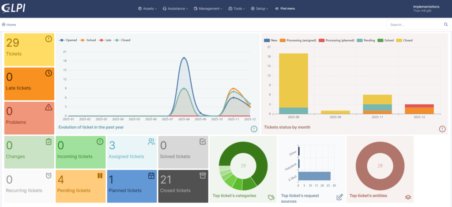Click the Closed yellow legend swatch
Viewport: 452px width, 207px height.
[399, 40]
